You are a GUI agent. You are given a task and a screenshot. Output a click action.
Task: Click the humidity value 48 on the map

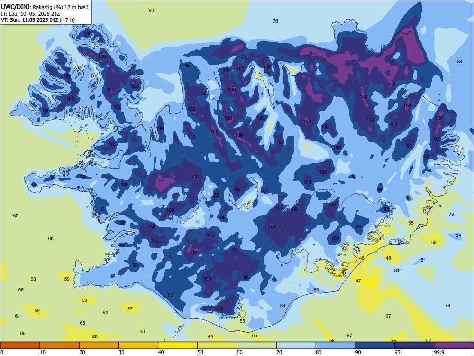[388, 258]
